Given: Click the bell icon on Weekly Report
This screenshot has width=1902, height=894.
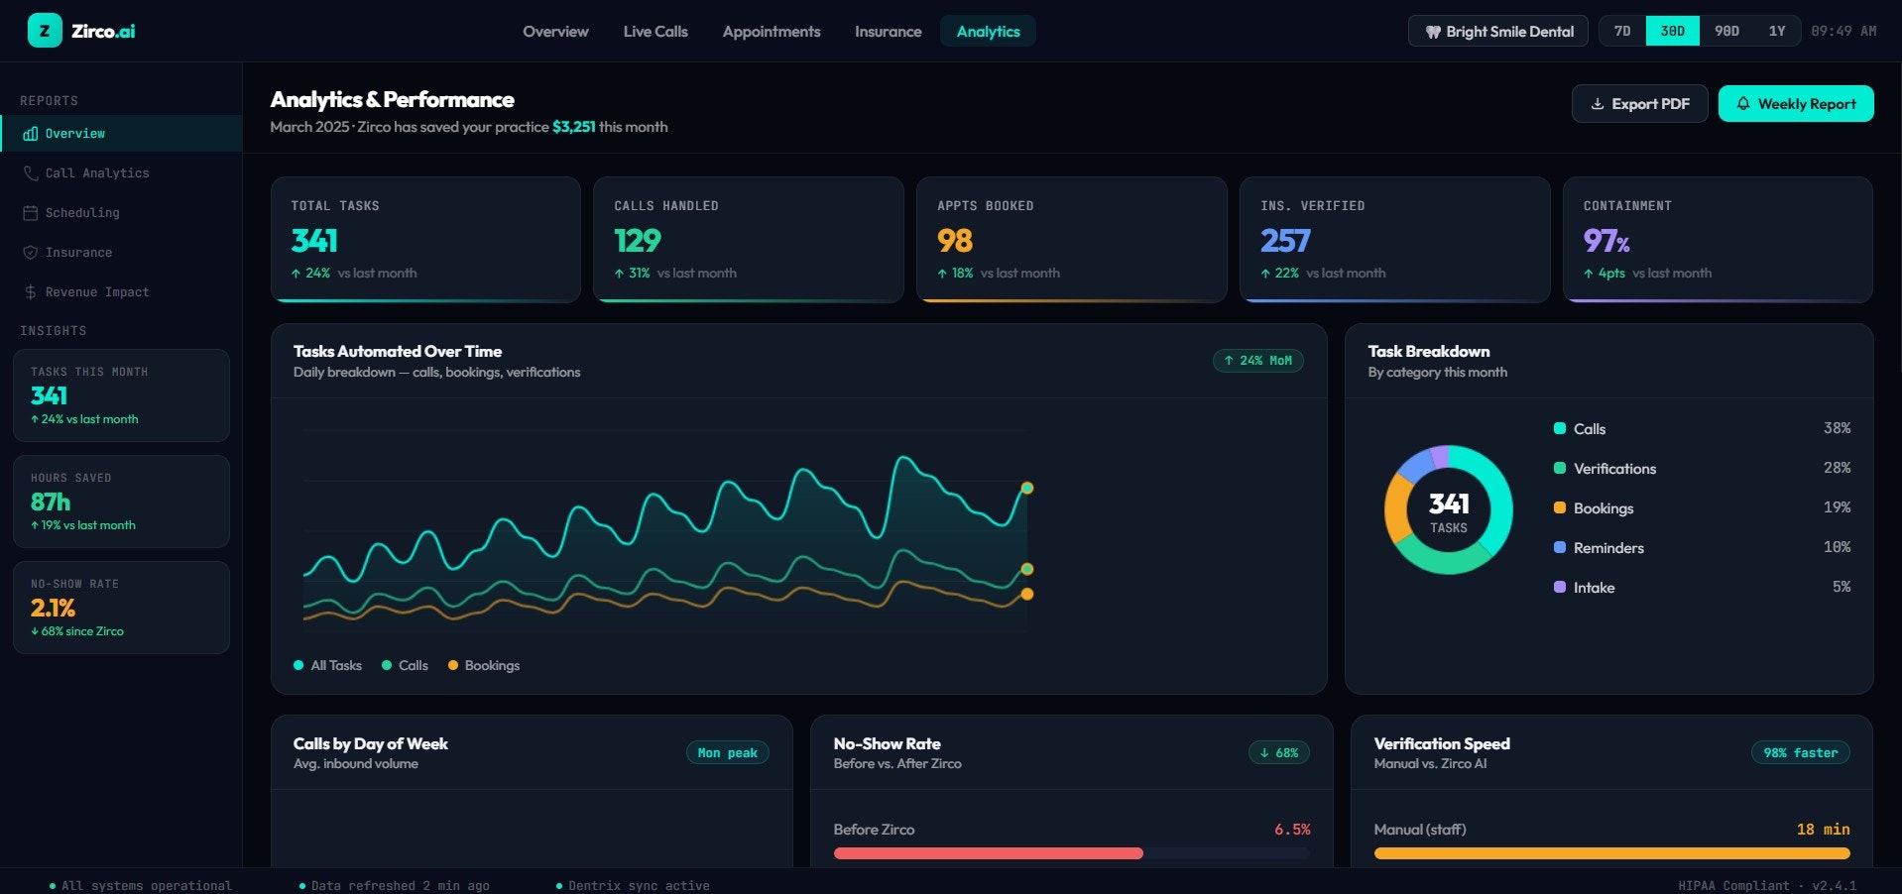Looking at the screenshot, I should coord(1742,103).
